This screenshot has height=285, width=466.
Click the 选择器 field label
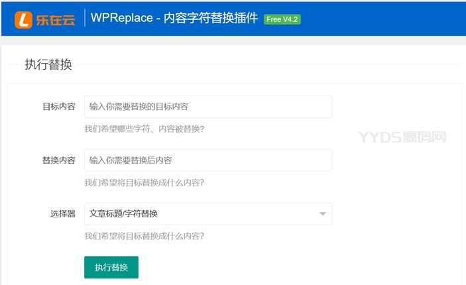click(63, 214)
